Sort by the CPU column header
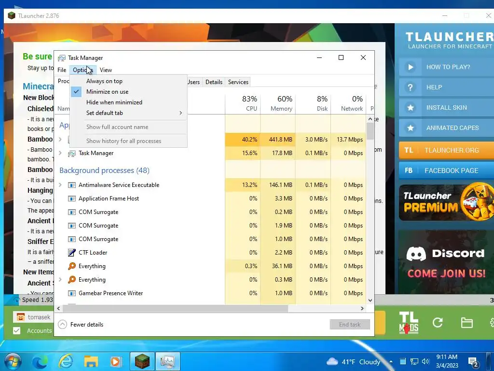The image size is (494, 371). coord(243,103)
